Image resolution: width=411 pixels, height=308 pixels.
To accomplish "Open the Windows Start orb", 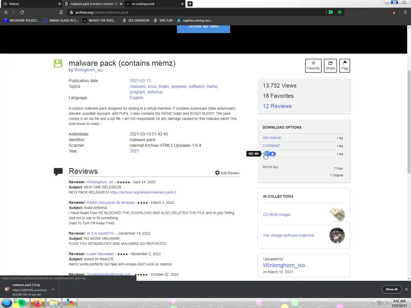I will click(7, 303).
